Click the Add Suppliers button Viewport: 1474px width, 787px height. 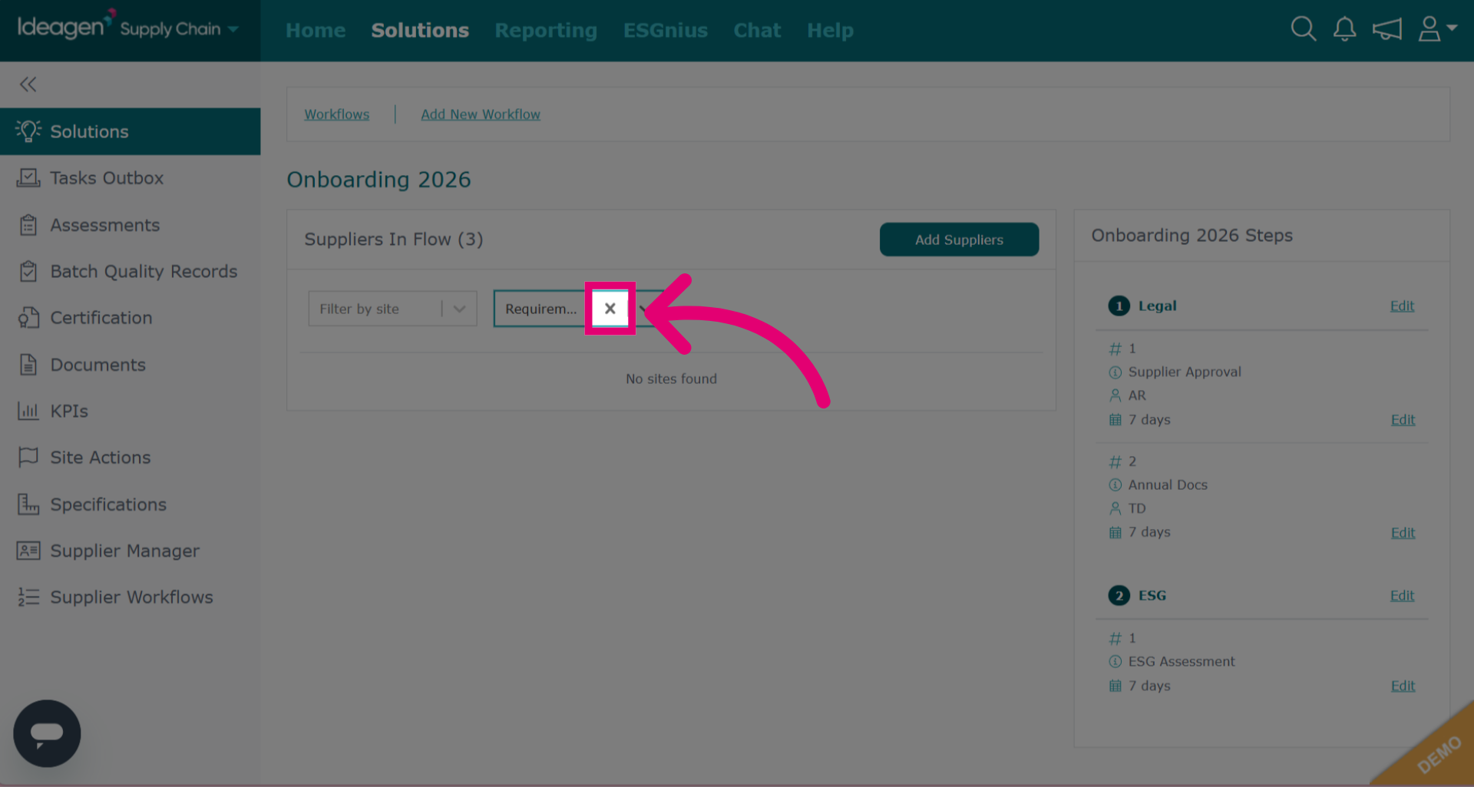tap(959, 240)
